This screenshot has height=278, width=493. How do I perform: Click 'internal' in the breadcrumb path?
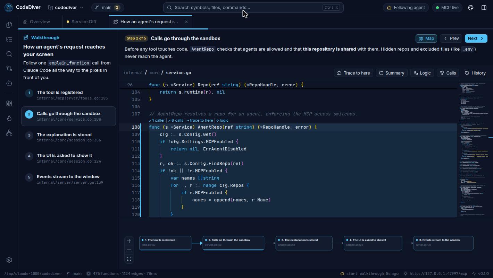point(133,73)
